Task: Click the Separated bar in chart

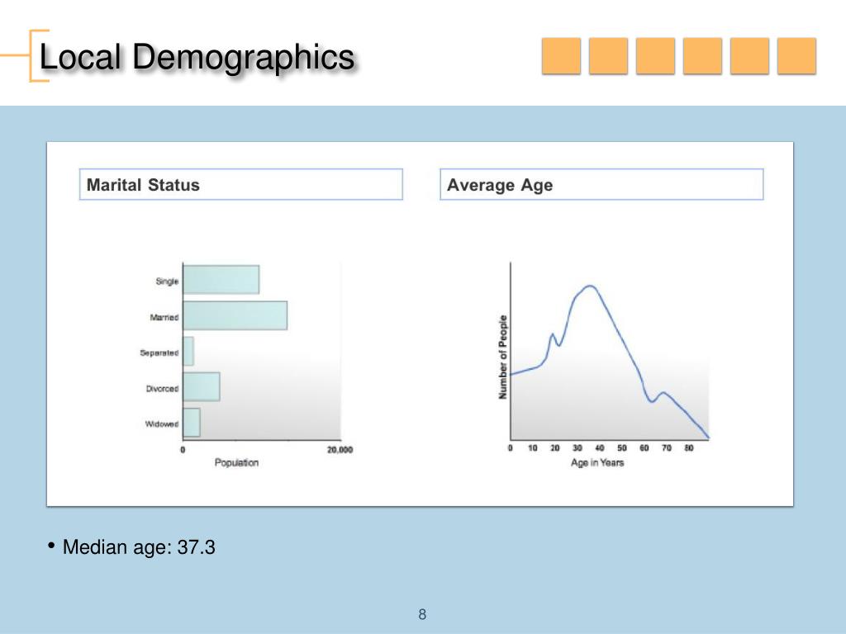Action: coord(188,351)
